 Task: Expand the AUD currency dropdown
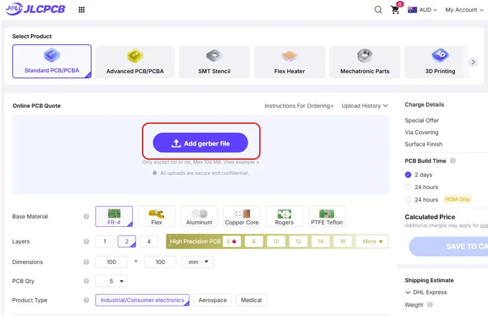coord(428,10)
